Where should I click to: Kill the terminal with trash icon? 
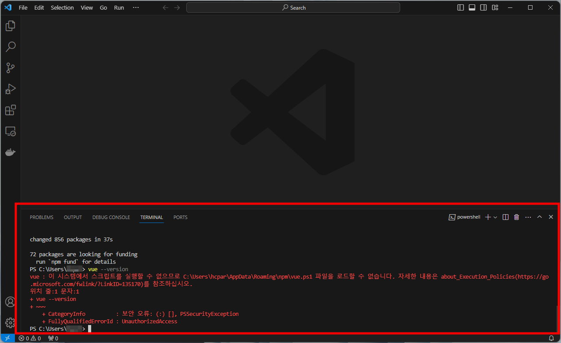click(x=517, y=217)
